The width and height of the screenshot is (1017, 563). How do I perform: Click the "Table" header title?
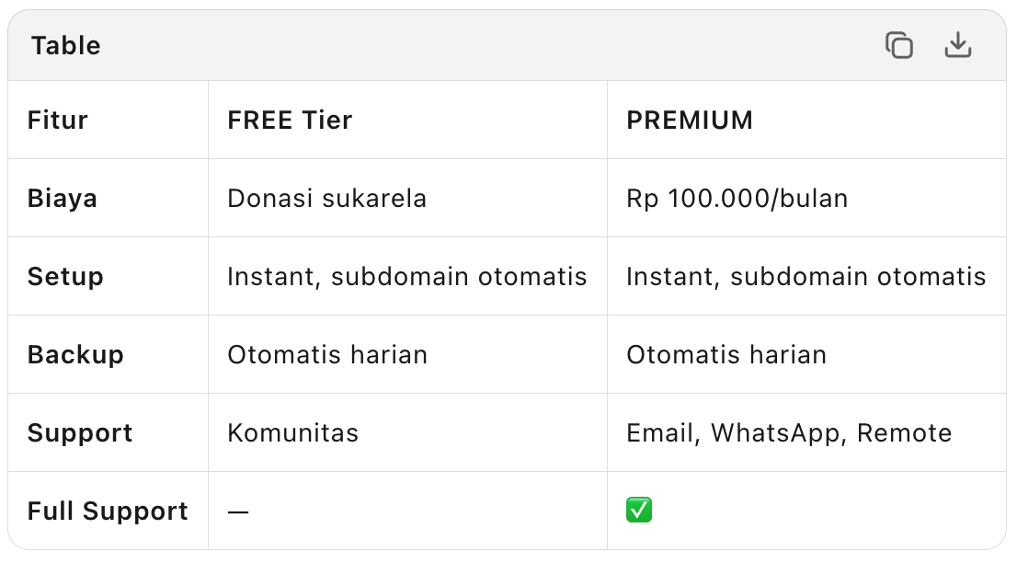66,45
